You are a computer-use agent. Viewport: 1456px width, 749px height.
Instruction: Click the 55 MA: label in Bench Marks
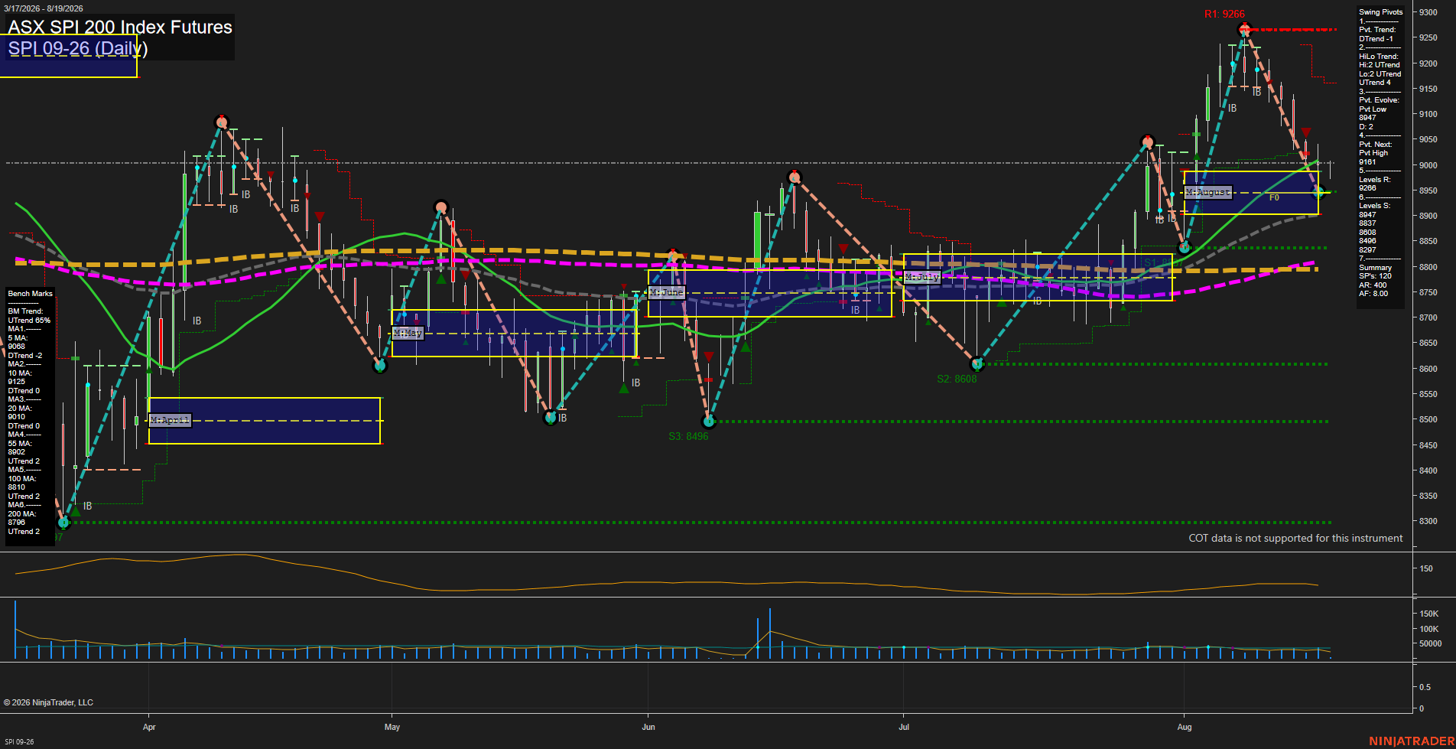[x=20, y=444]
